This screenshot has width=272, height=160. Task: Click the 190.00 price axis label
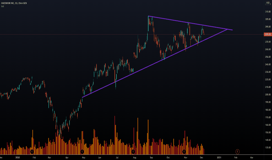tap(268, 102)
